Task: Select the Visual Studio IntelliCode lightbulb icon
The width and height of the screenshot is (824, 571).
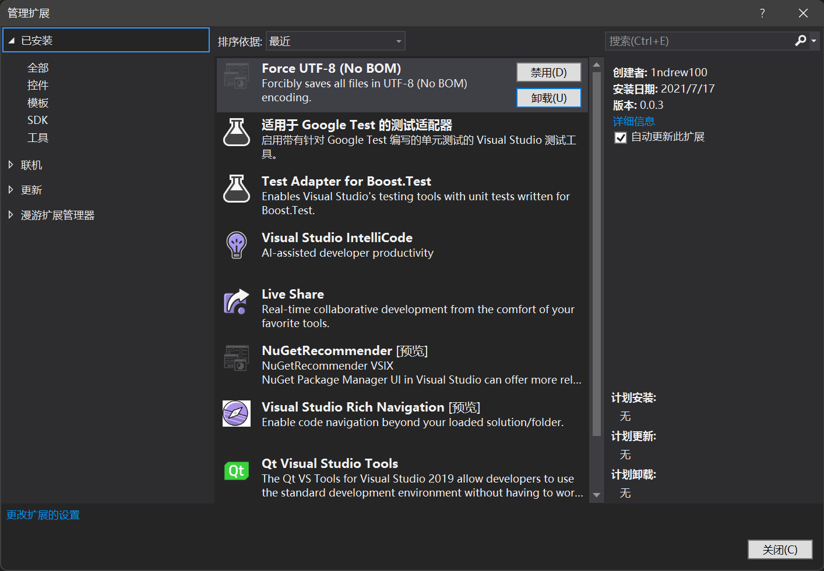Action: [x=236, y=245]
